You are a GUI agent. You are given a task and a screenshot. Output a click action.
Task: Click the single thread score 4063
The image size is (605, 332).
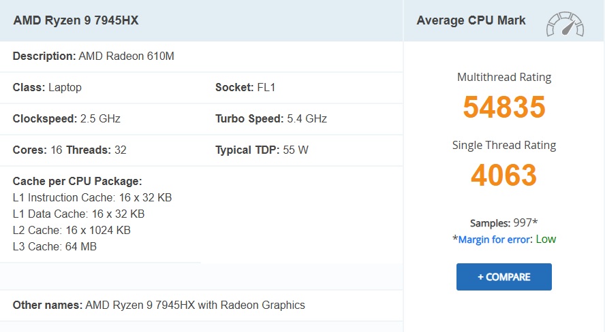pos(504,175)
